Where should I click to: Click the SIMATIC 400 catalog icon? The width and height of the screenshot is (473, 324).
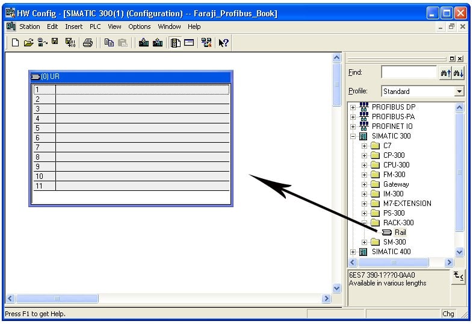tap(363, 252)
